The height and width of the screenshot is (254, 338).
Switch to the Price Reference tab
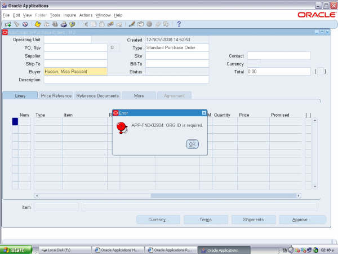(x=56, y=96)
